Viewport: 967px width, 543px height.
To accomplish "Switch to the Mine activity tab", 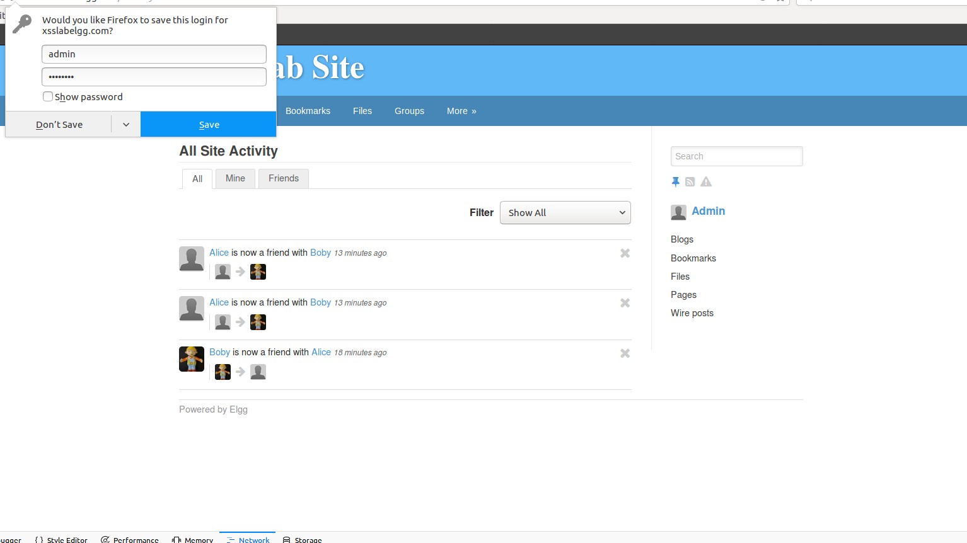I will coord(235,178).
